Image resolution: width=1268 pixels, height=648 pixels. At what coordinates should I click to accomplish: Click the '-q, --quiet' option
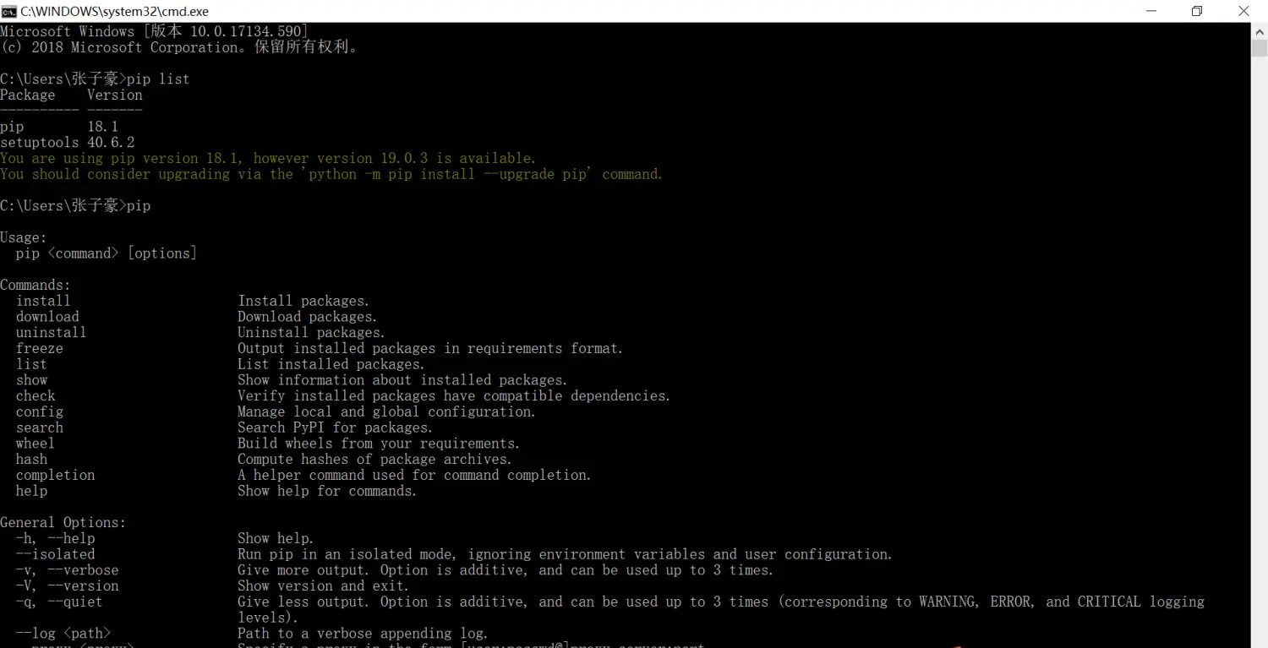(58, 602)
